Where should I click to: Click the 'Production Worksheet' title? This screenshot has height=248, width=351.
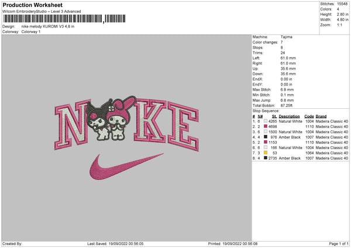(x=32, y=5)
